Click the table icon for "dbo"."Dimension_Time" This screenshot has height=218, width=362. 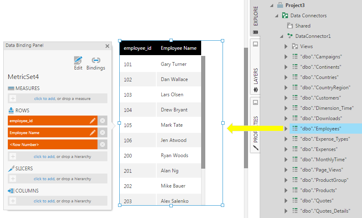(x=295, y=108)
